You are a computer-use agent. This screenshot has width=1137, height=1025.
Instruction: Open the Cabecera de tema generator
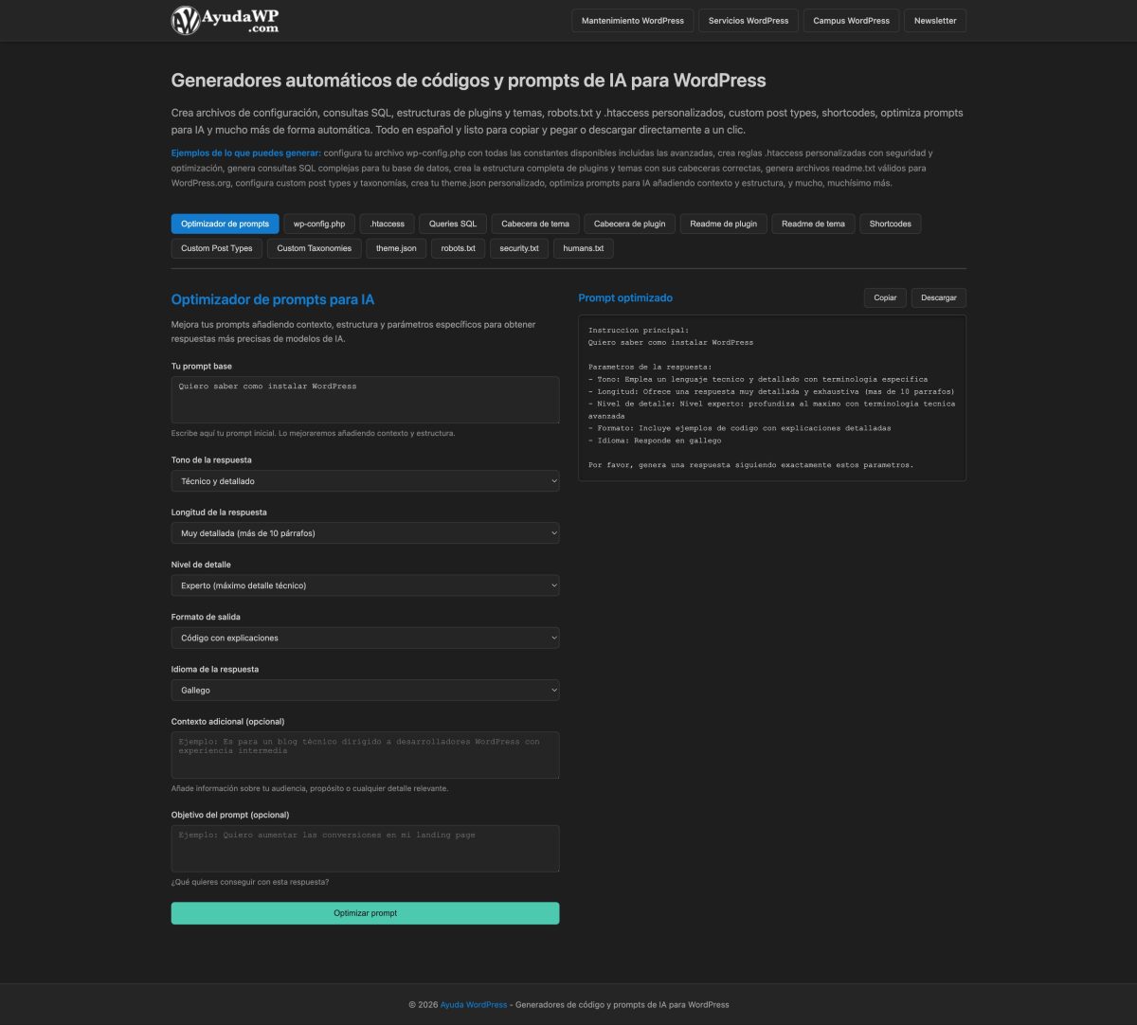[x=533, y=224]
